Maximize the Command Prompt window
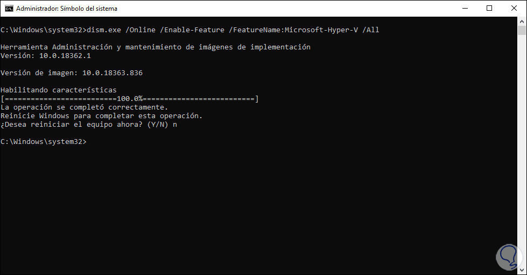527x275 pixels. click(489, 9)
